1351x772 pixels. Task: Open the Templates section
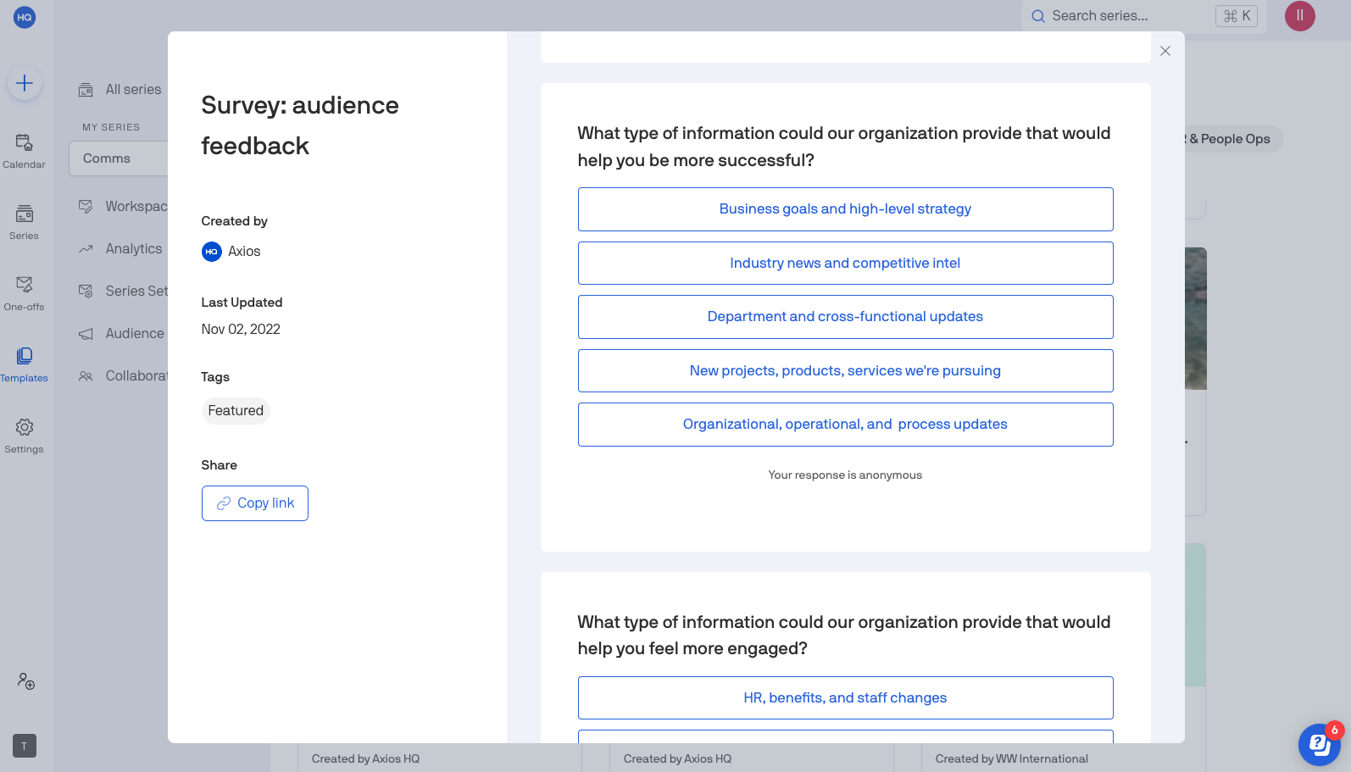point(24,364)
